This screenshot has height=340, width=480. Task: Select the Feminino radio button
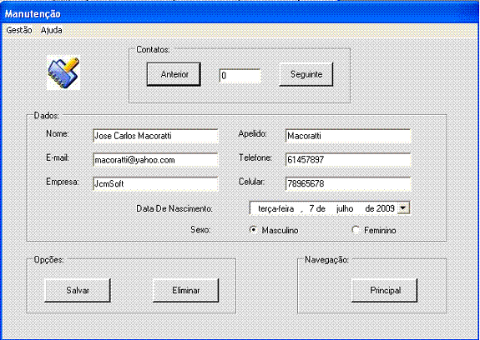pyautogui.click(x=356, y=230)
